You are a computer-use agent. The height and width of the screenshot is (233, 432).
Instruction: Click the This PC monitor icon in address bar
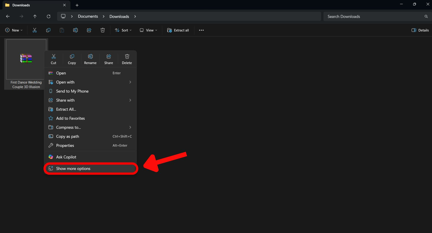coord(63,16)
